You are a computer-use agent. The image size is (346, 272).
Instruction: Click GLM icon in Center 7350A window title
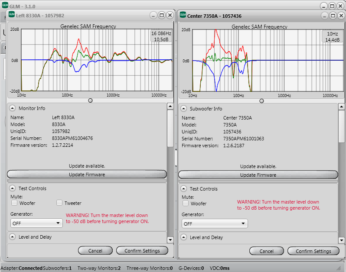[183, 15]
